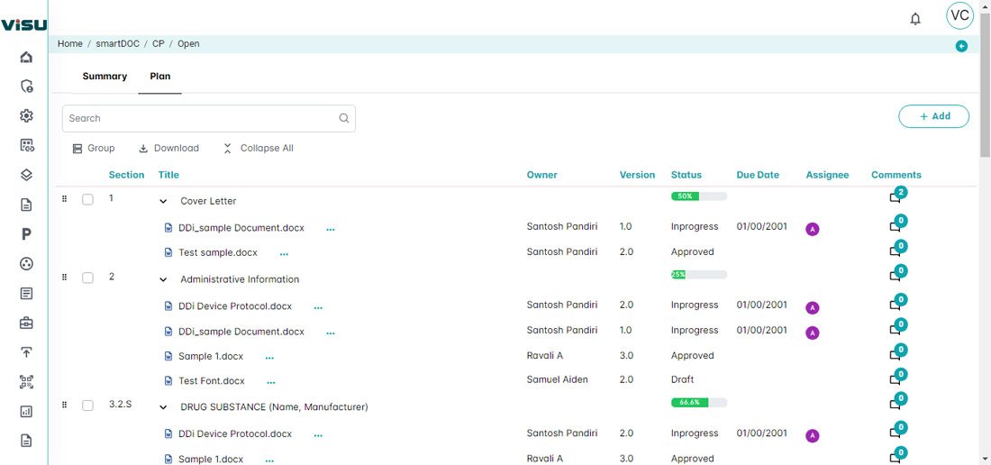Open the briefcase icon in sidebar

pos(26,323)
